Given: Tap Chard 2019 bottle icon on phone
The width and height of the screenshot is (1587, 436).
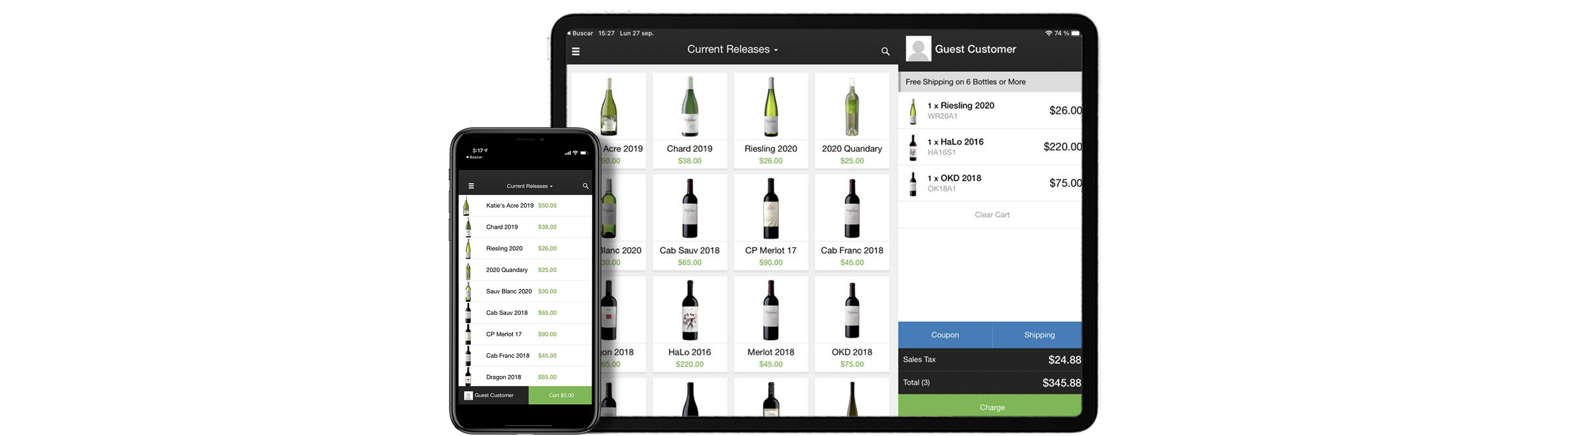Looking at the screenshot, I should [x=468, y=227].
